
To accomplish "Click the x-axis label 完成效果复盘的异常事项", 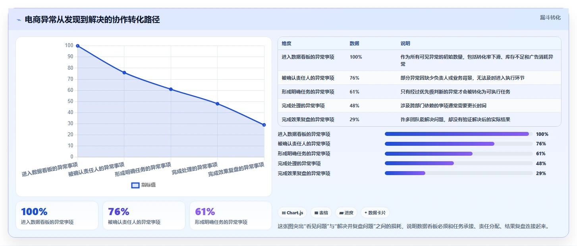I will pyautogui.click(x=236, y=169).
